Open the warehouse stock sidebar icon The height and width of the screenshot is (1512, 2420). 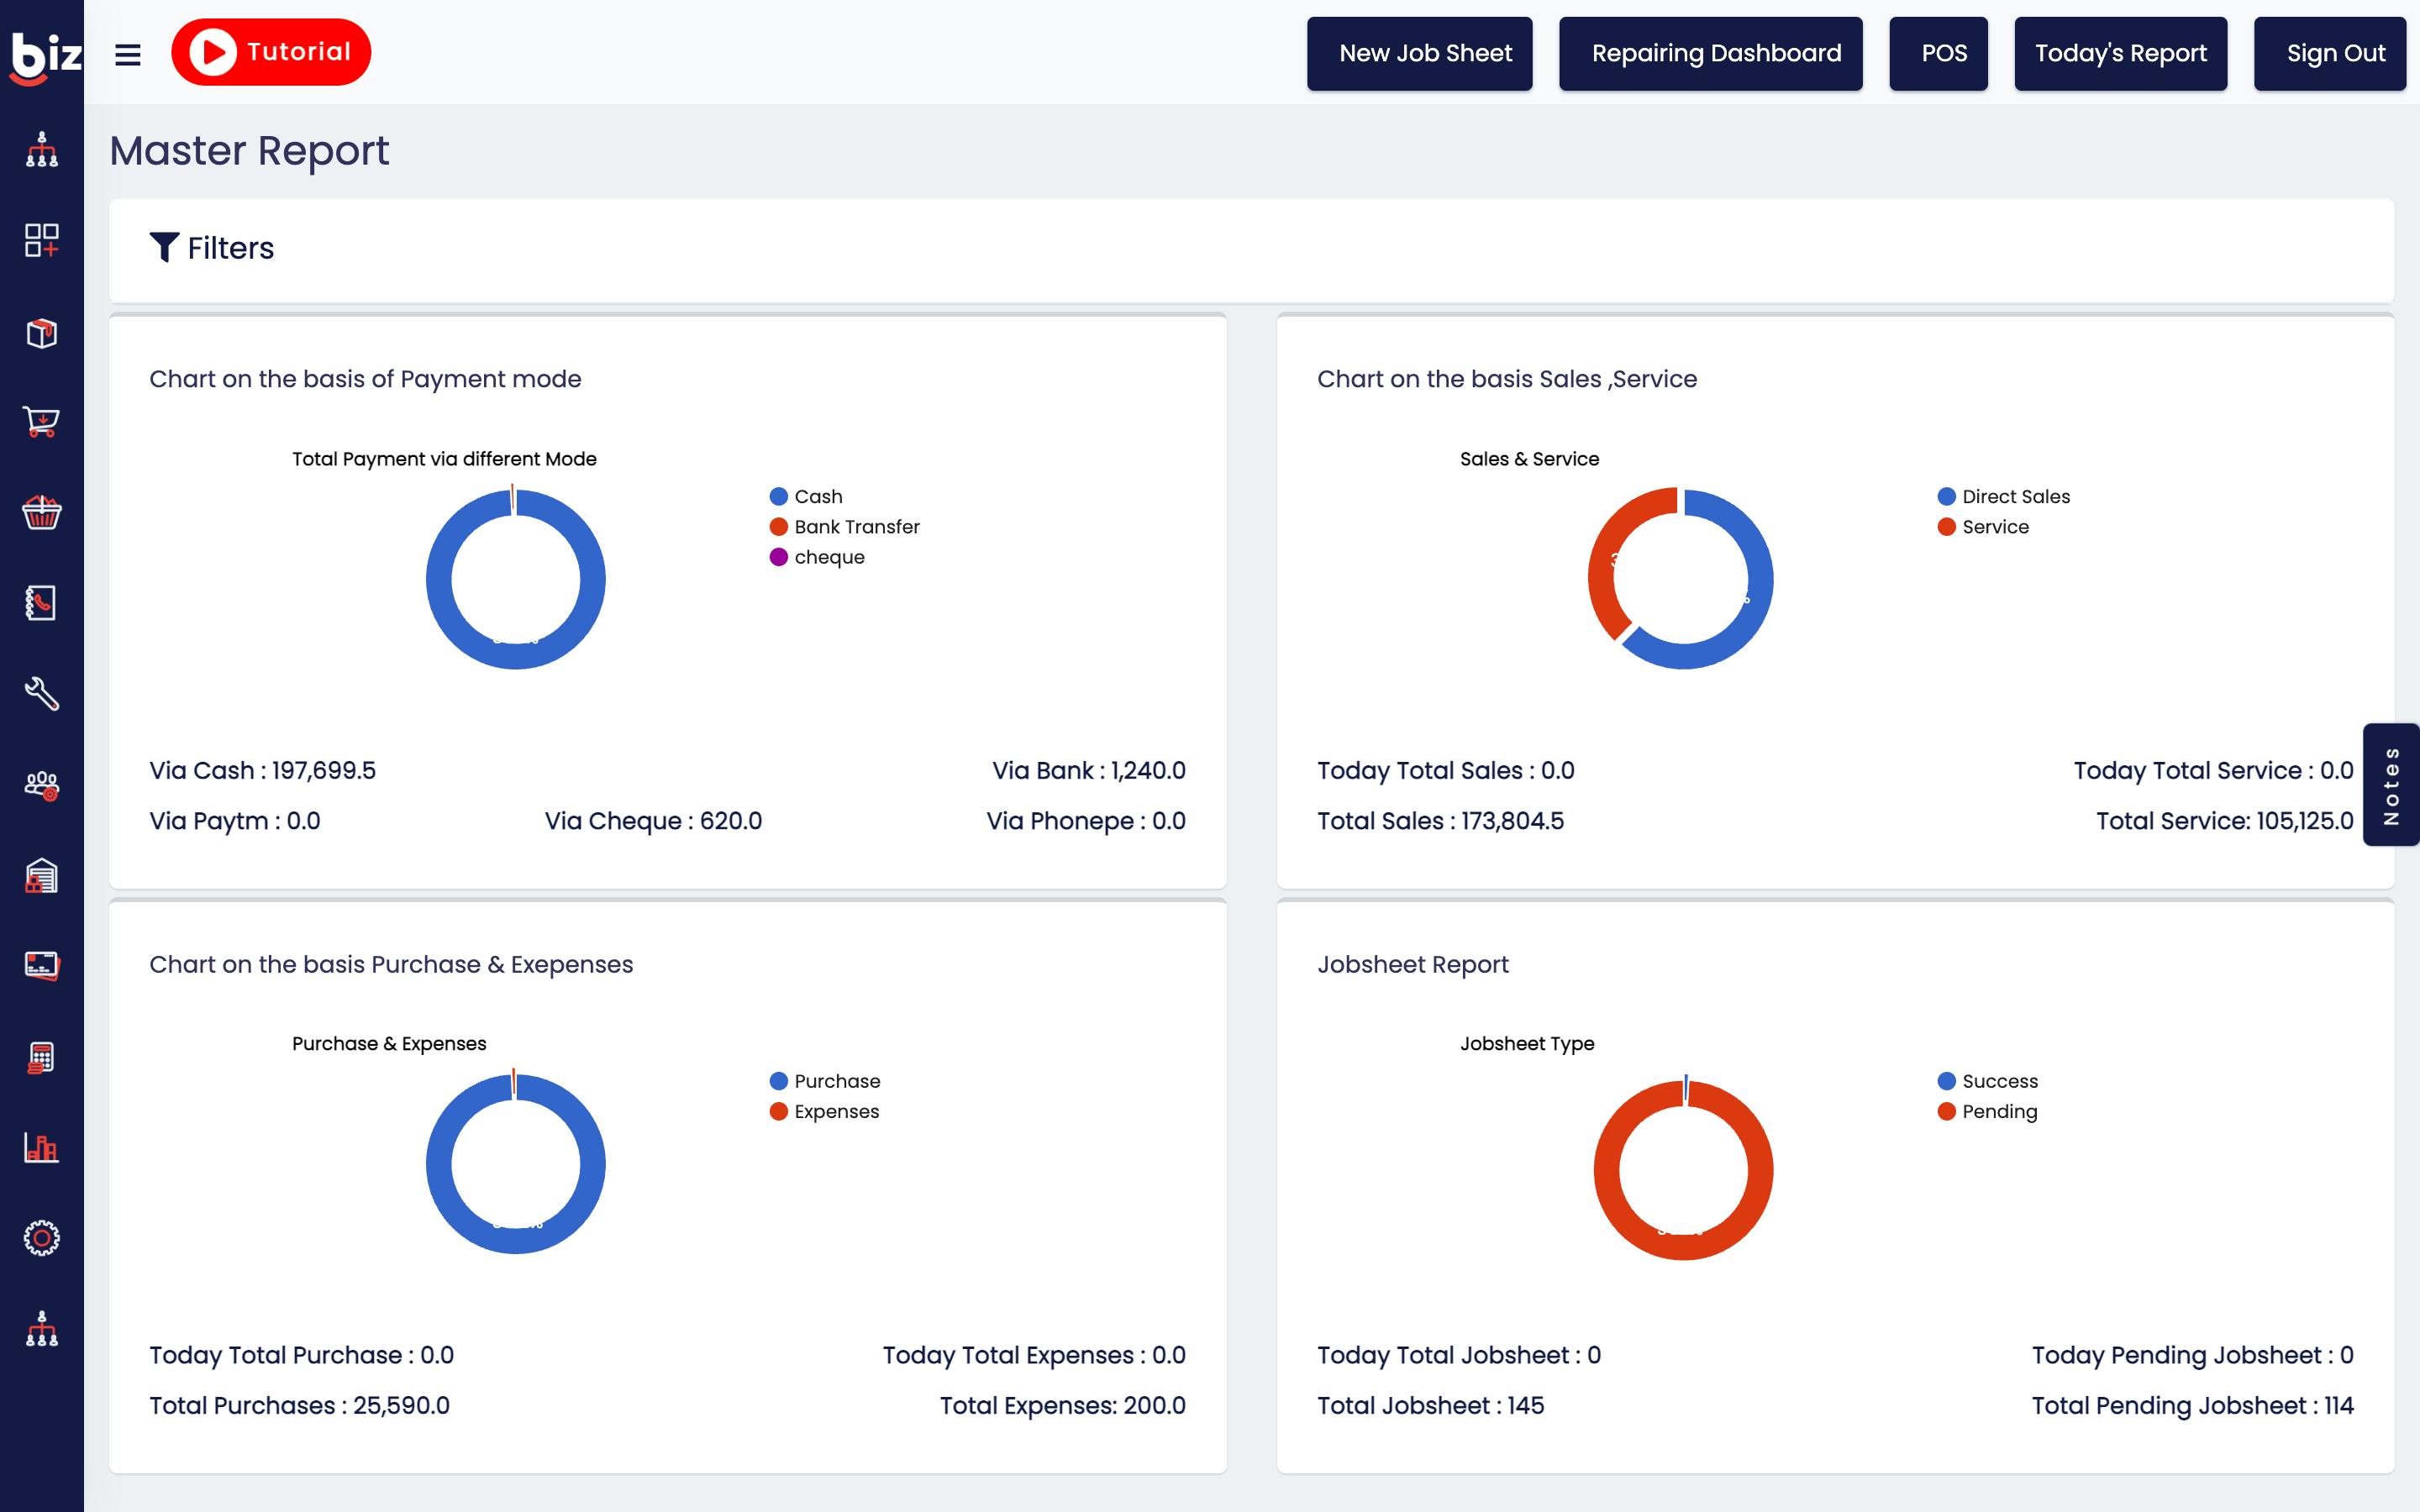[x=41, y=876]
